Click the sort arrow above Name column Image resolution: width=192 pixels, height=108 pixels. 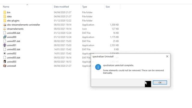(x=27, y=5)
